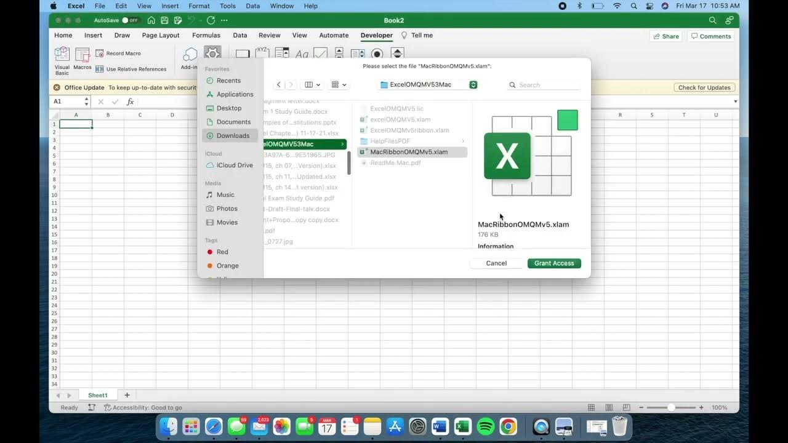Insert a button form control
Image resolution: width=788 pixels, height=443 pixels.
pos(243,54)
